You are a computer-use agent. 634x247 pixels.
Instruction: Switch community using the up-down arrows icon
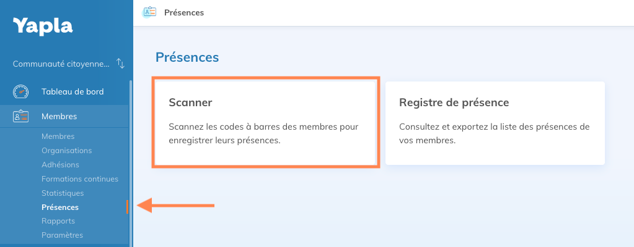click(x=121, y=64)
